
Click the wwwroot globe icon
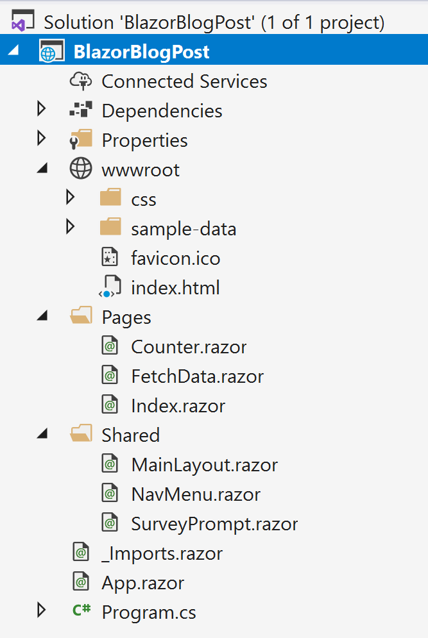(81, 169)
